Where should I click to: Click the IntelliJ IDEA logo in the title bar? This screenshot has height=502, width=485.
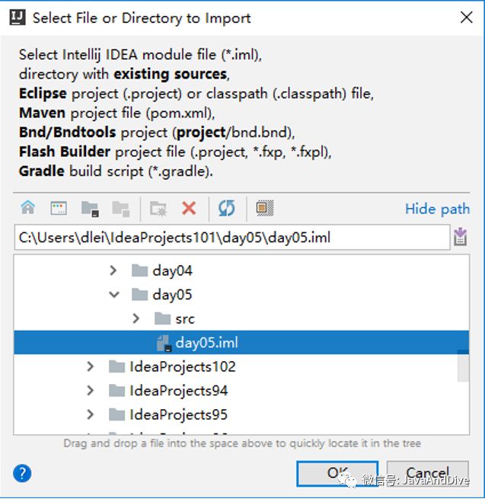point(18,18)
